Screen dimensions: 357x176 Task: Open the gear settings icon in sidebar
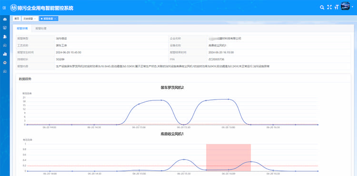coord(5,63)
